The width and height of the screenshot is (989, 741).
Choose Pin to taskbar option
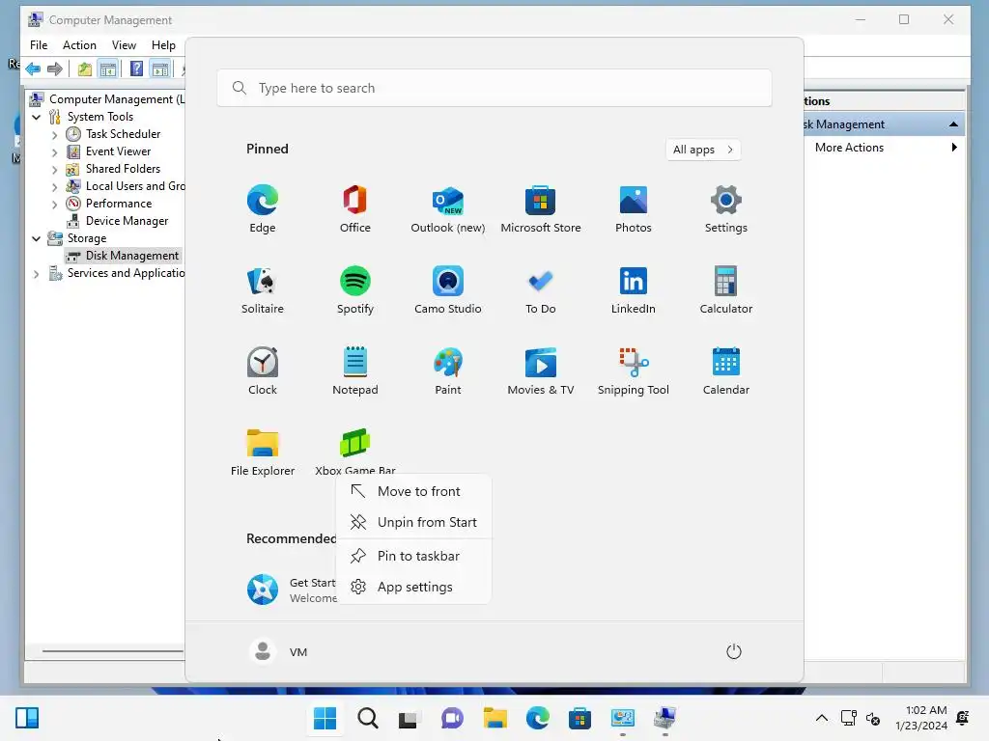pos(414,556)
